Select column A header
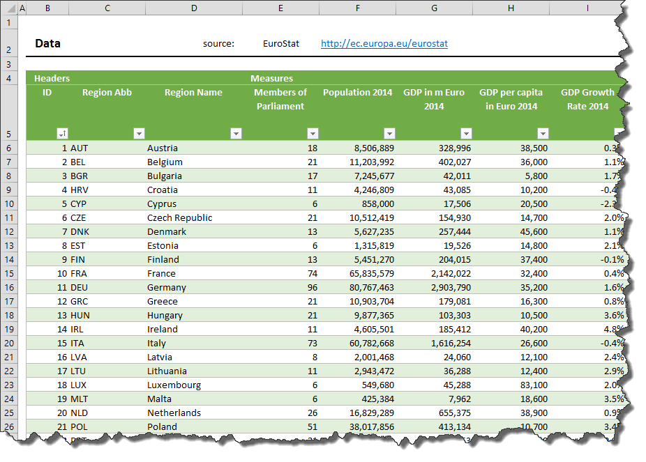This screenshot has height=462, width=646. 22,8
